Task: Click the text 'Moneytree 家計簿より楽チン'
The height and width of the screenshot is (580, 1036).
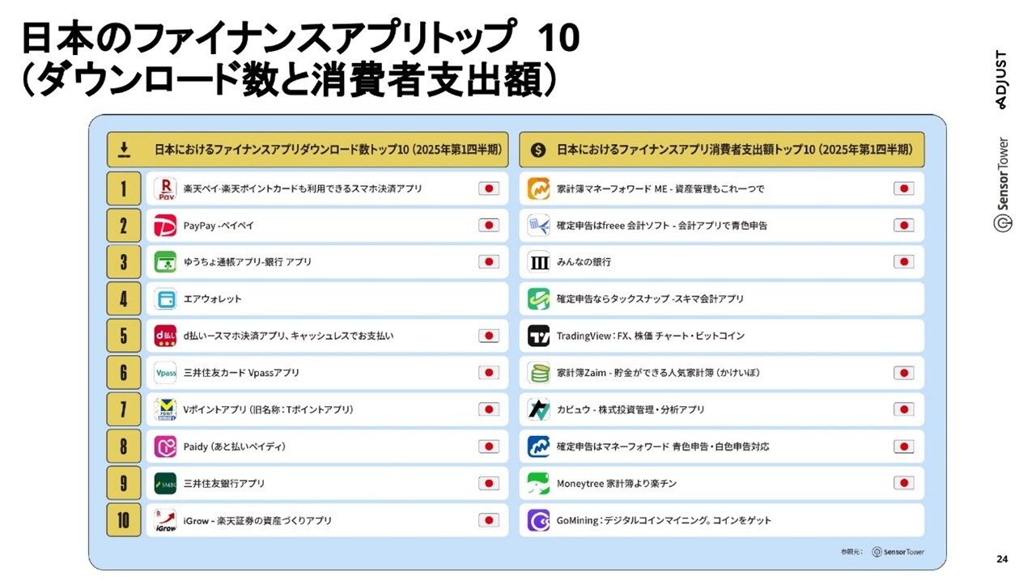Action: [617, 484]
